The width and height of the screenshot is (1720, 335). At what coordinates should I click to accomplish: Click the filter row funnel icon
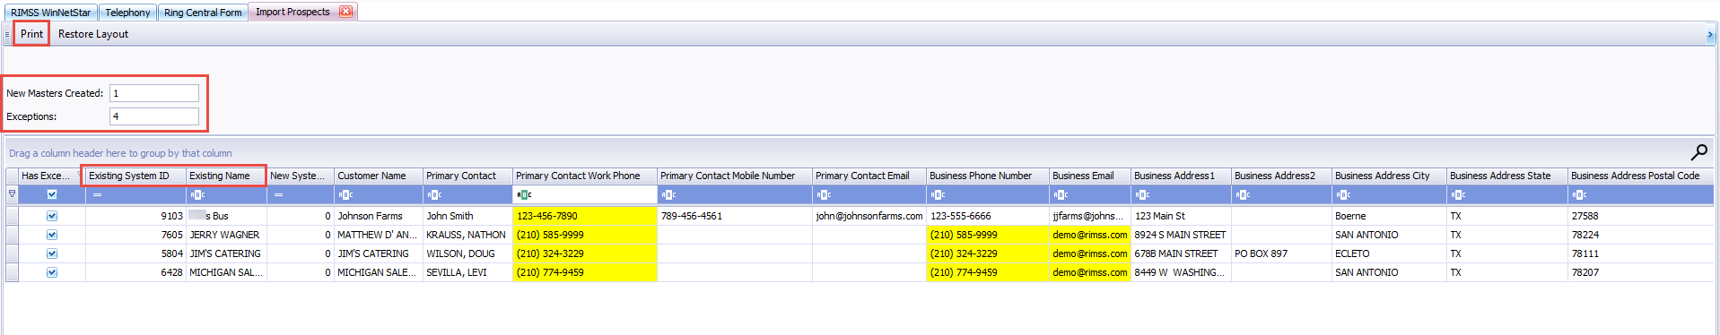[x=12, y=194]
